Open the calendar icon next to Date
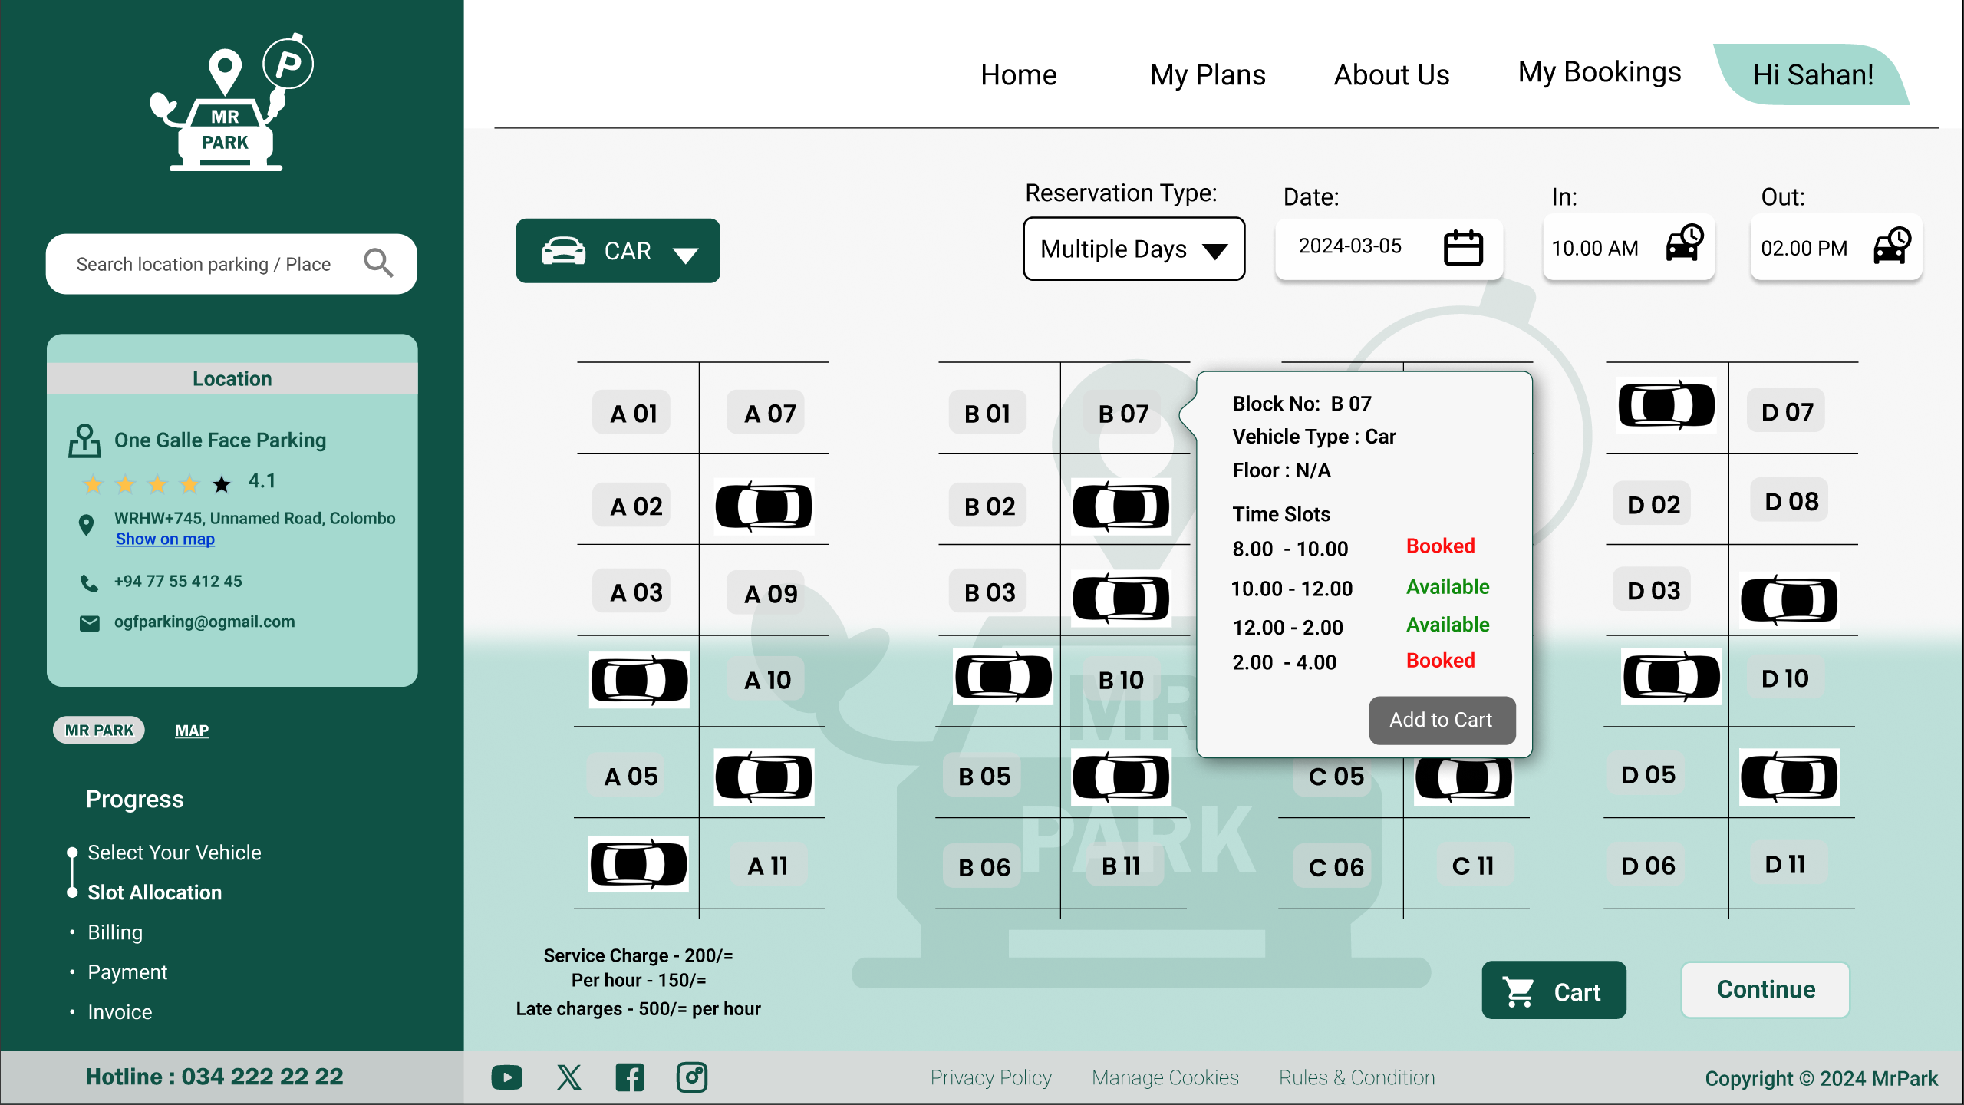This screenshot has width=1964, height=1105. [1461, 248]
